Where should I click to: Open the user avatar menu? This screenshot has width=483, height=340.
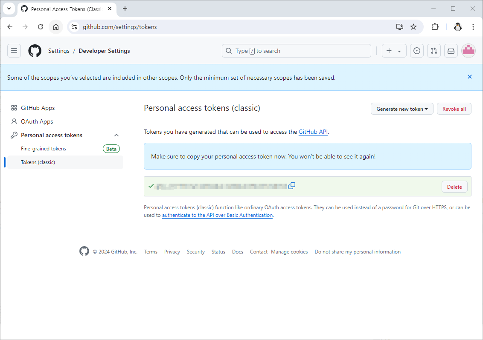(x=468, y=51)
